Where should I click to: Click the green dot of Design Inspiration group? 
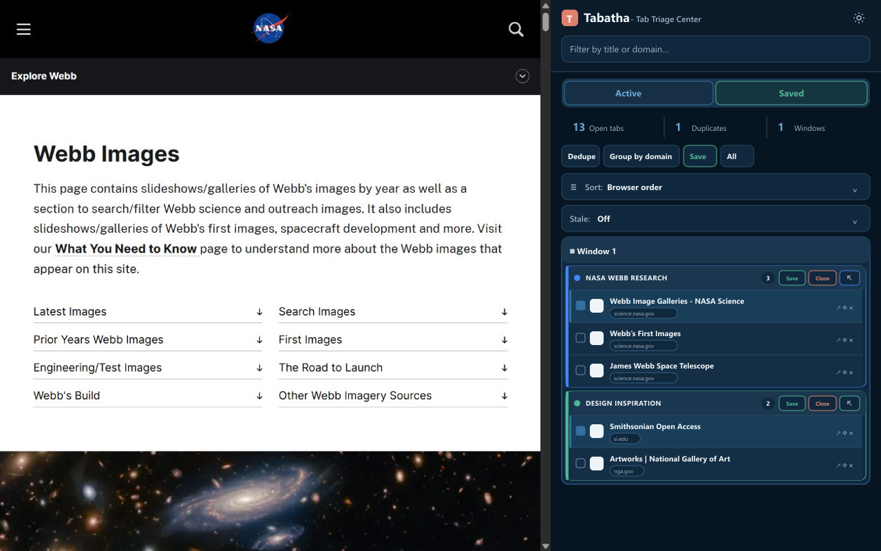[x=577, y=404]
